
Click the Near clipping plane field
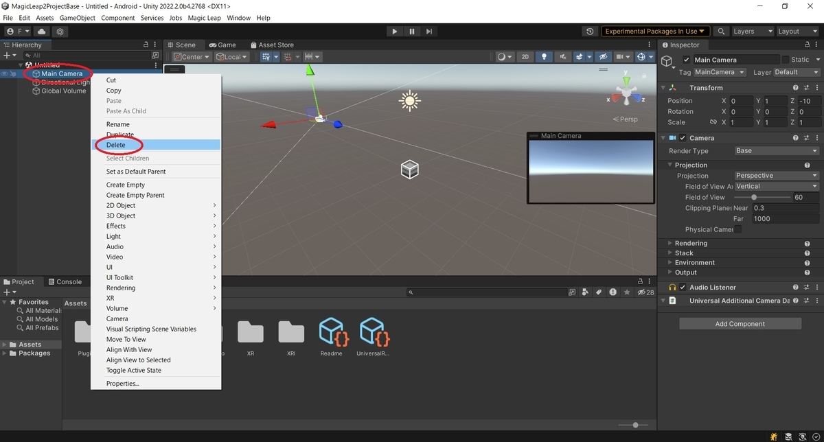pyautogui.click(x=786, y=208)
